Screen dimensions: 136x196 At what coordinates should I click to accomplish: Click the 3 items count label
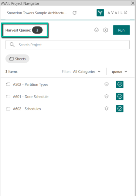12,72
